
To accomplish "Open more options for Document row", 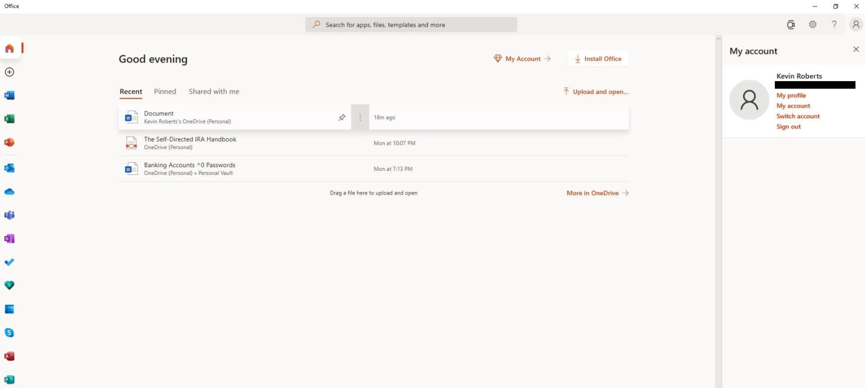I will pyautogui.click(x=360, y=117).
